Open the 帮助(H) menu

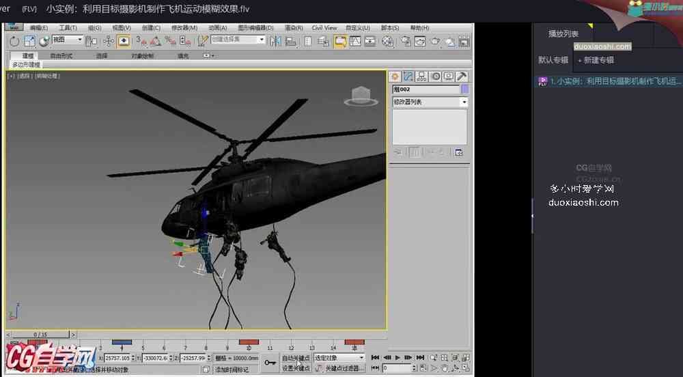coord(419,28)
